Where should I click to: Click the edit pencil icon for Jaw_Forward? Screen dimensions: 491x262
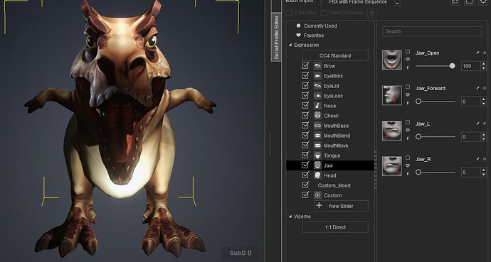(x=477, y=88)
